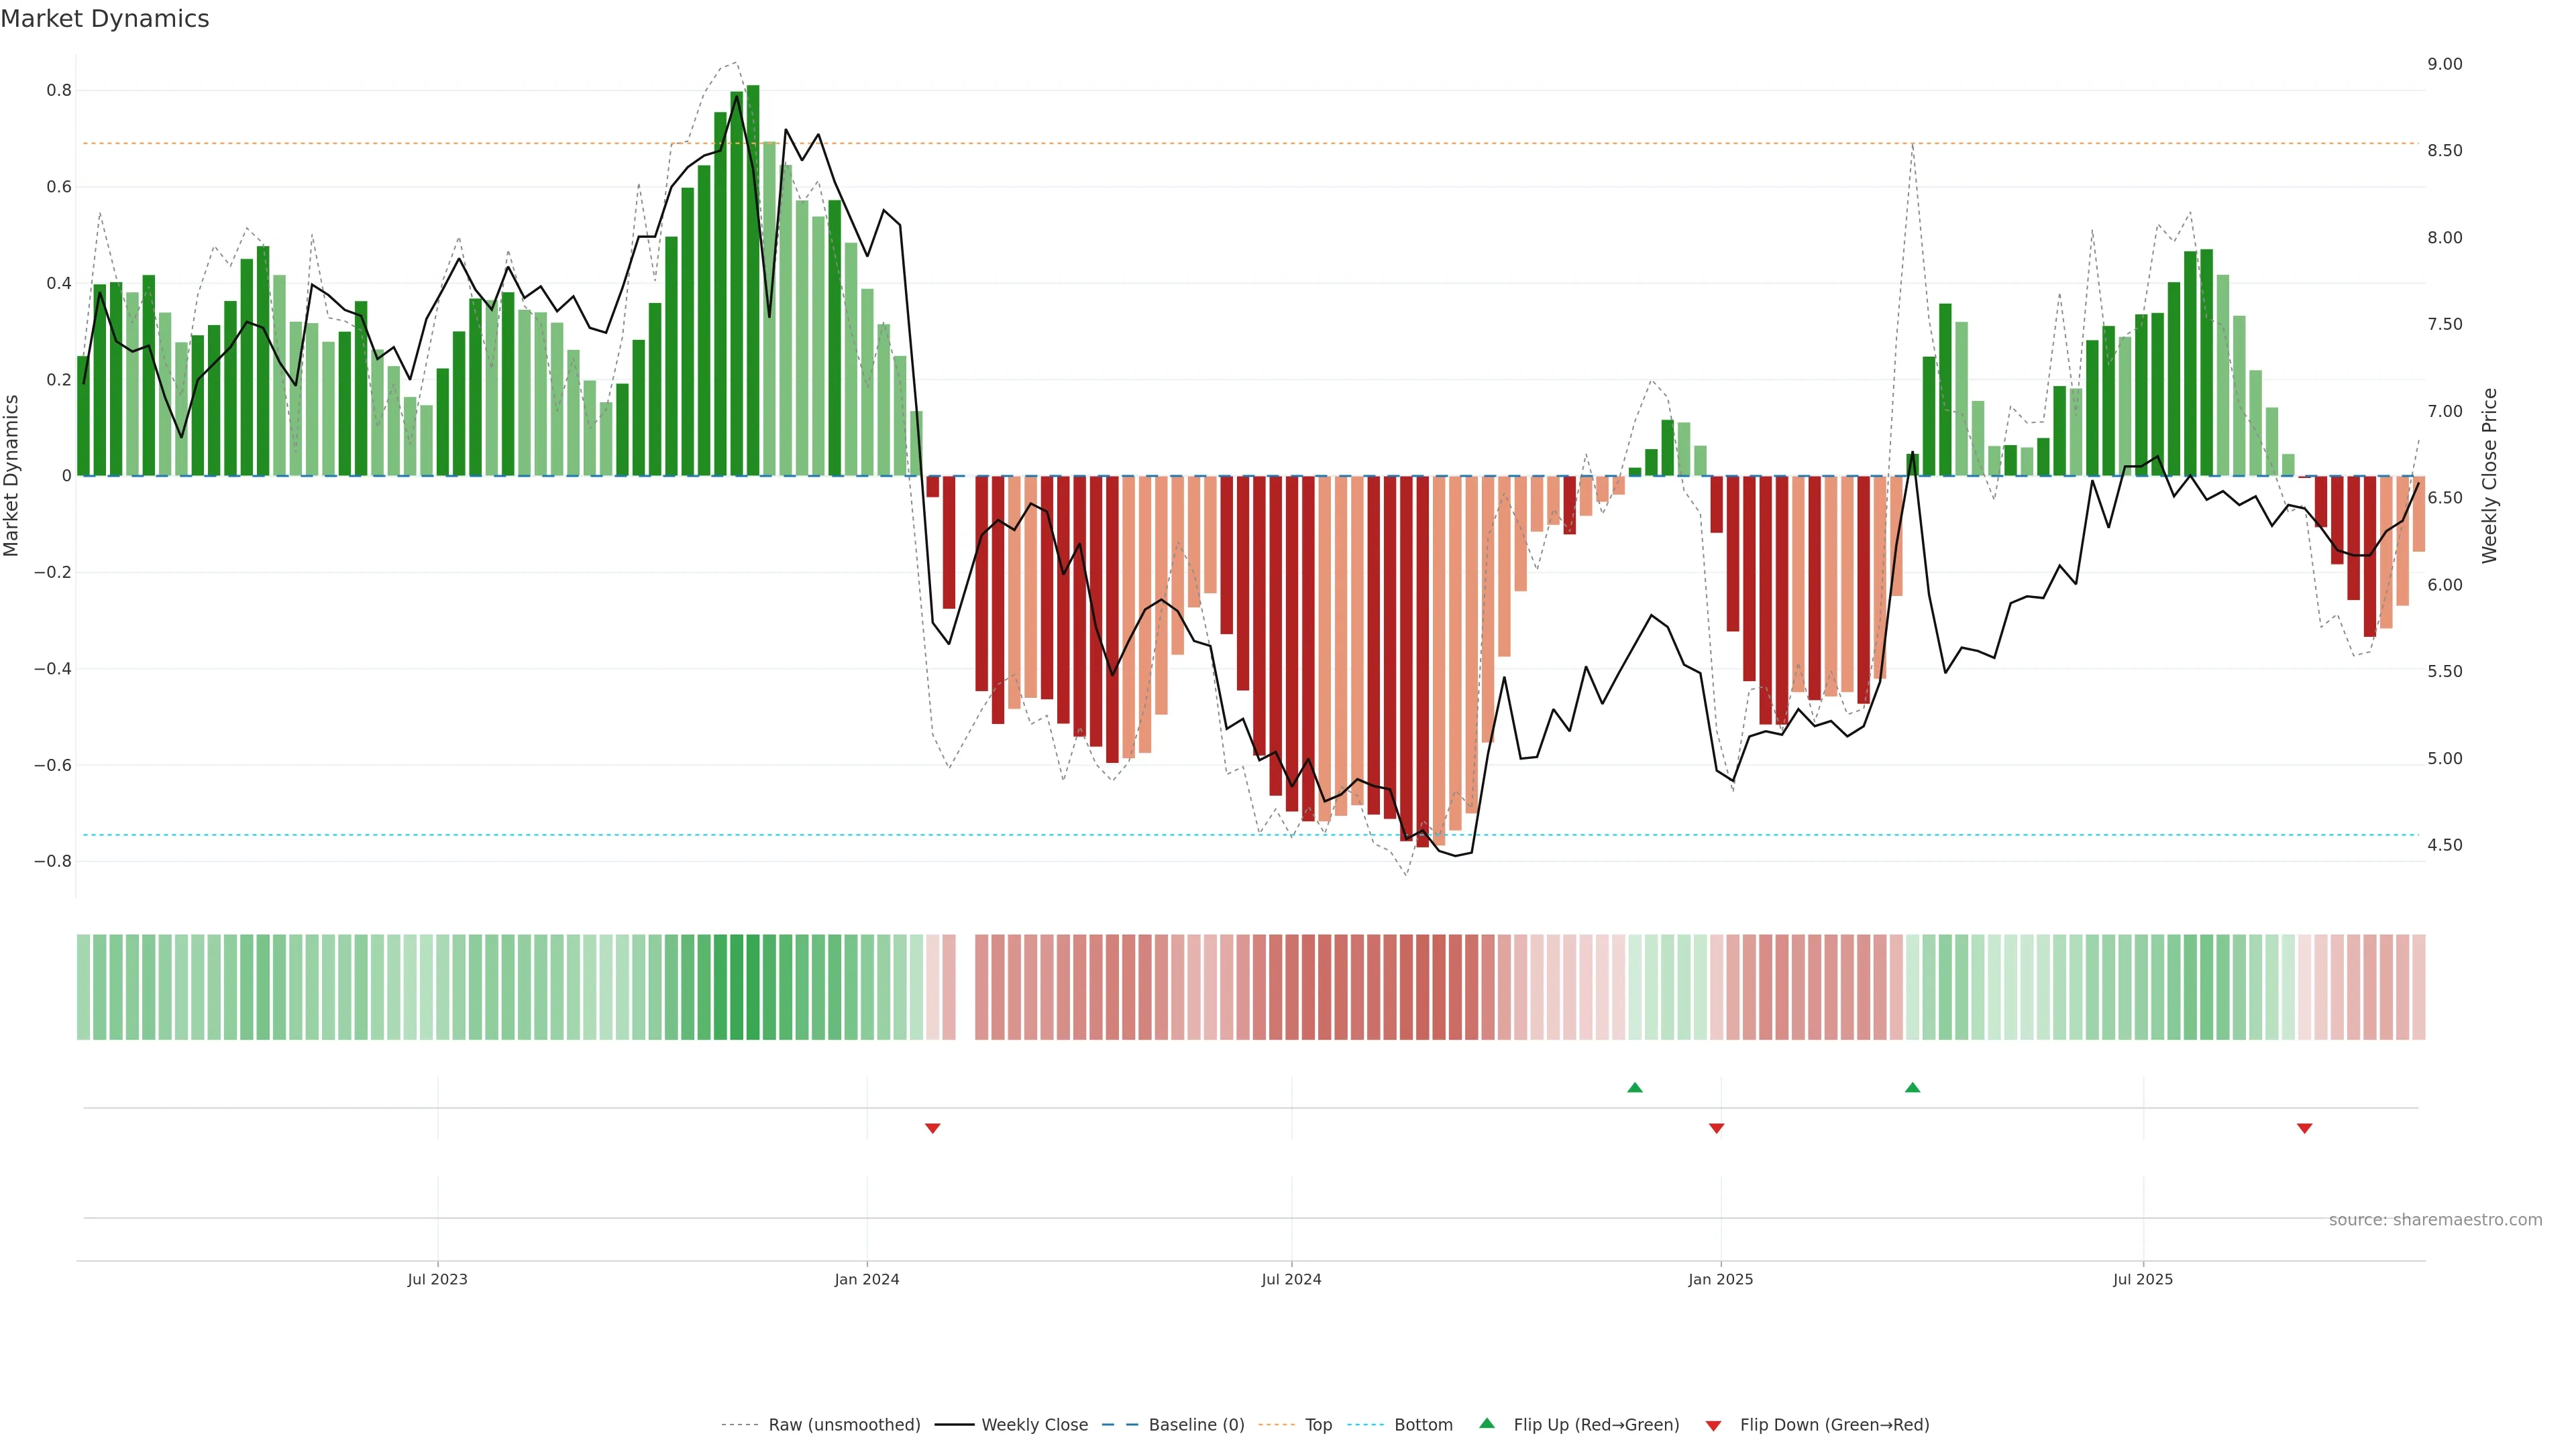Click the Market Dynamics chart title
Viewport: 2576px width, 1448px height.
[105, 19]
